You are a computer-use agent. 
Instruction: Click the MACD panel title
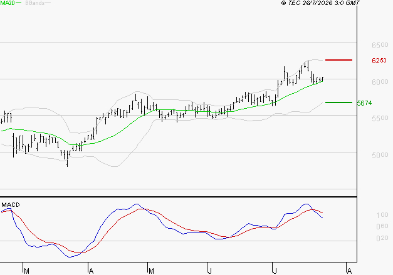point(11,205)
